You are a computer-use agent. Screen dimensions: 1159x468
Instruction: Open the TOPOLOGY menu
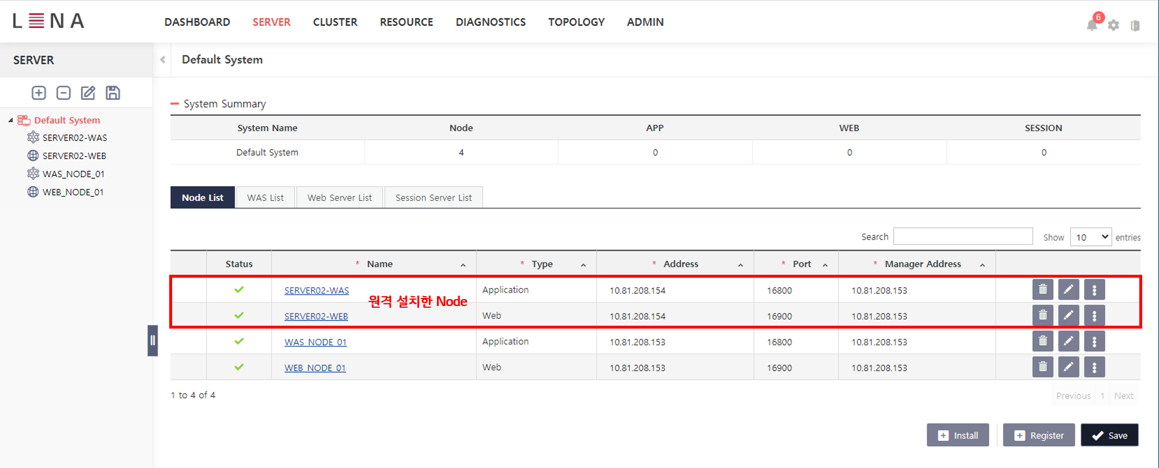576,22
